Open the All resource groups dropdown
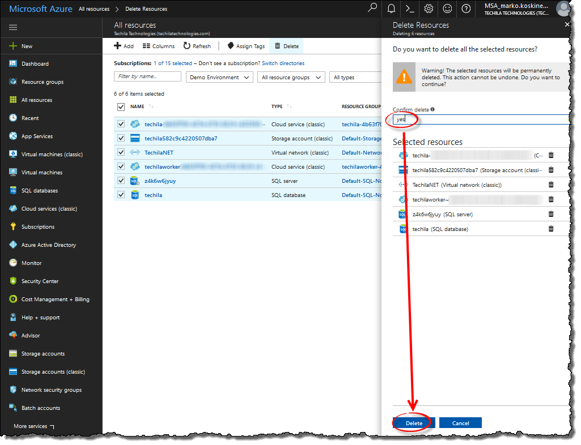581x445 pixels. point(291,78)
